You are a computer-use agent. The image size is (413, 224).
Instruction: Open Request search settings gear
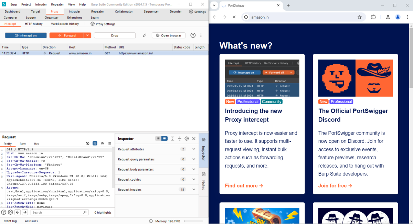(x=10, y=212)
